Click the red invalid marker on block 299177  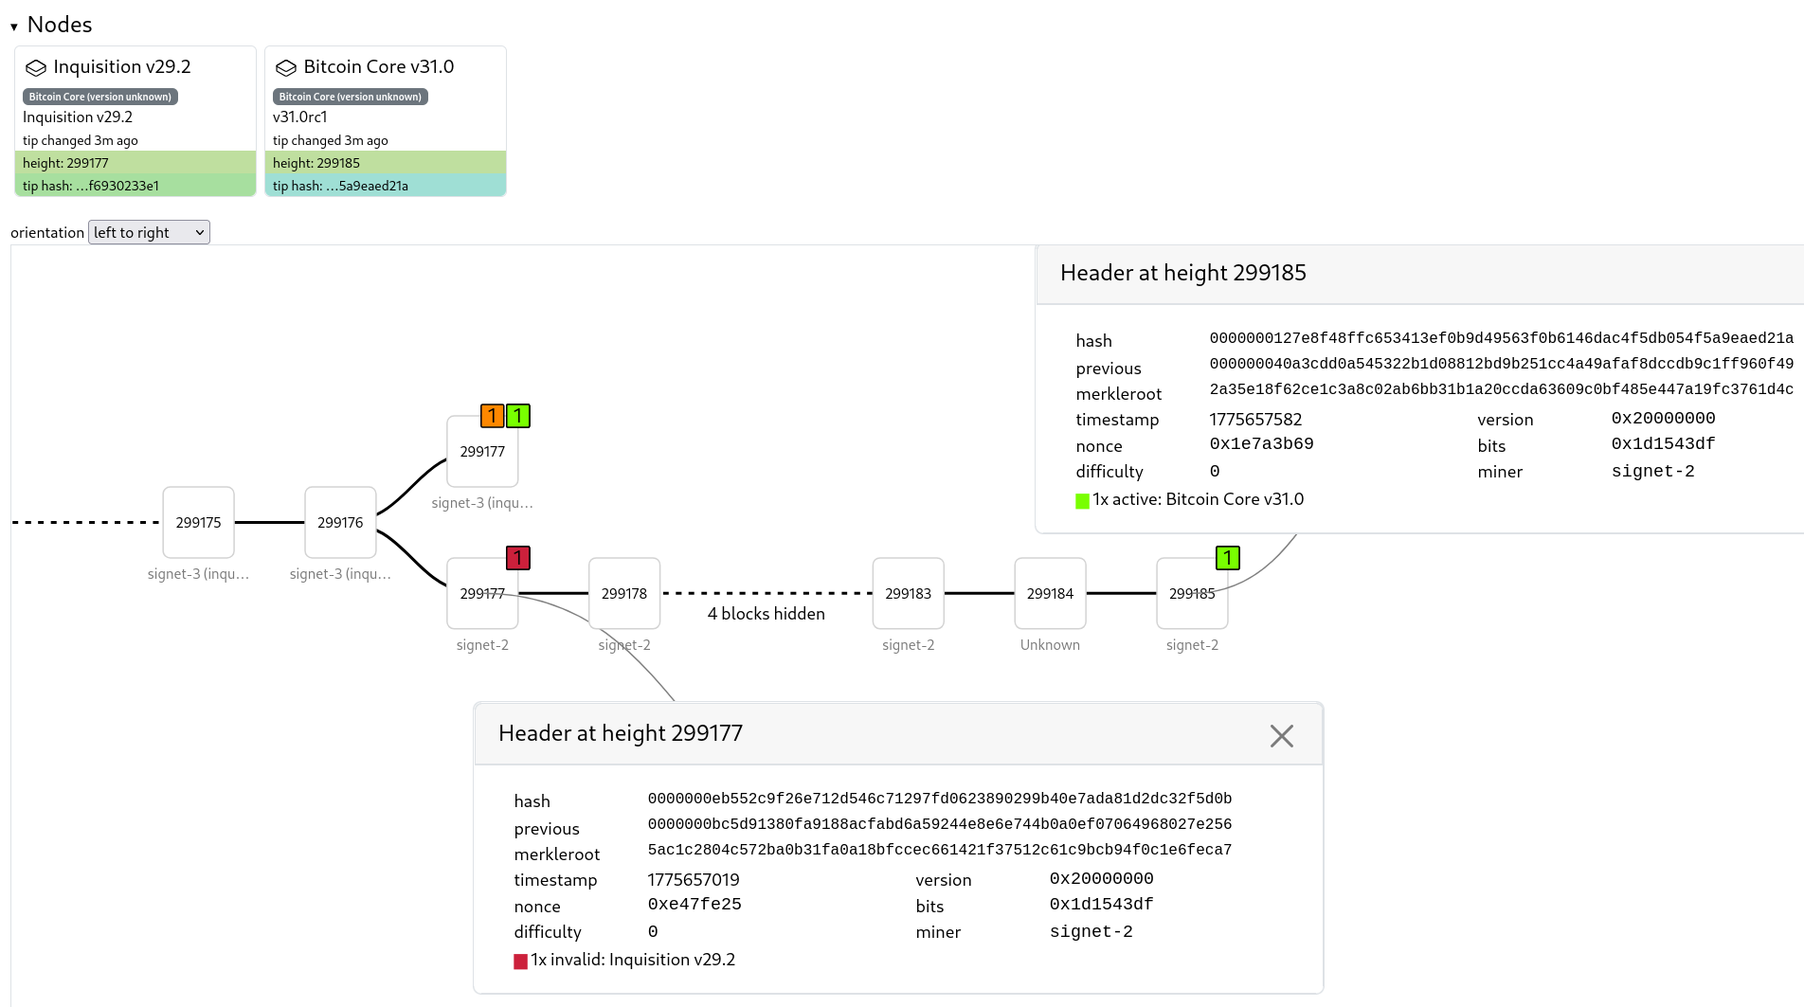(x=518, y=559)
